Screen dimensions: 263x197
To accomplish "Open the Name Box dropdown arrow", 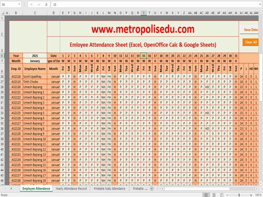I will click(x=19, y=4).
